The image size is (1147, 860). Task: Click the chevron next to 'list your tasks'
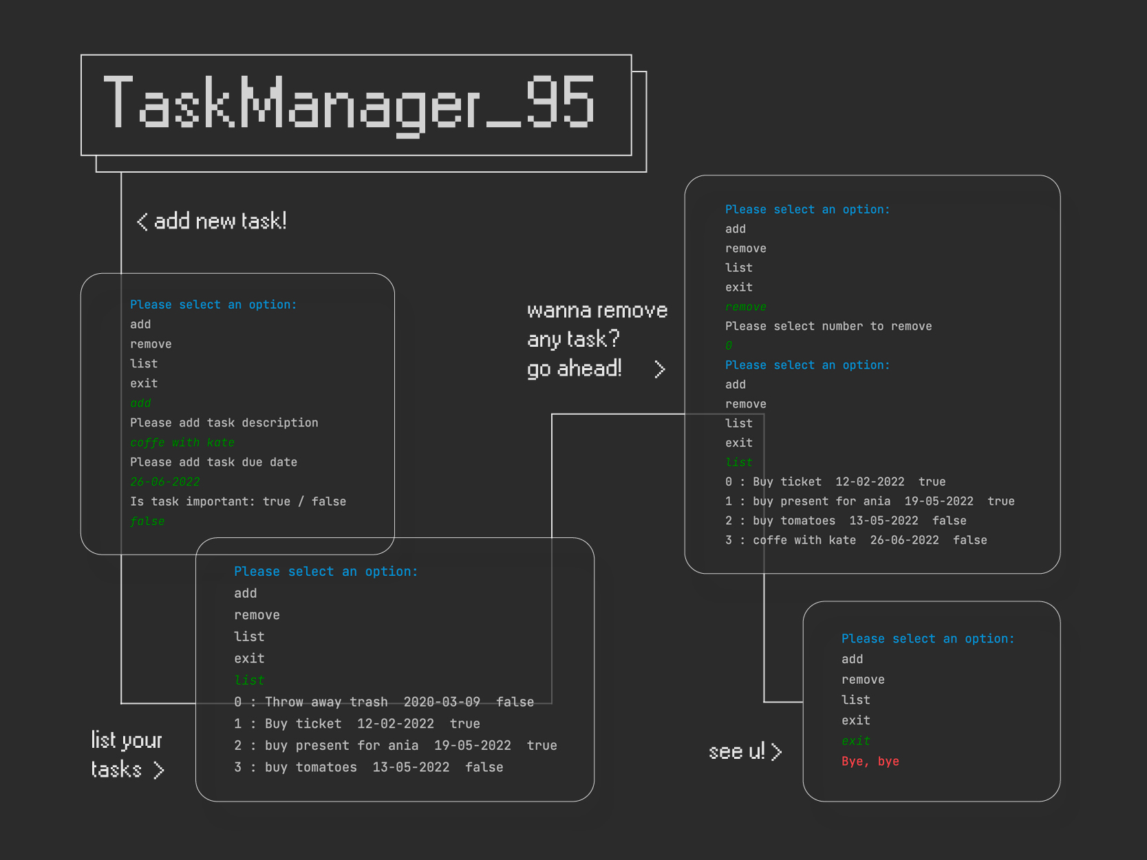(x=159, y=771)
